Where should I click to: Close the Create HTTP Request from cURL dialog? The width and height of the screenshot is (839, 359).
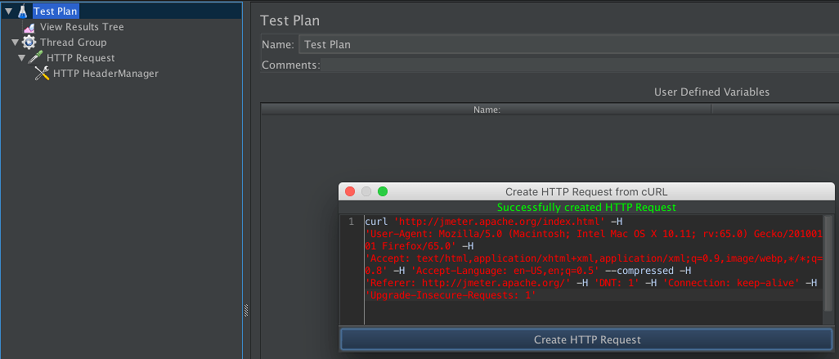(x=350, y=191)
